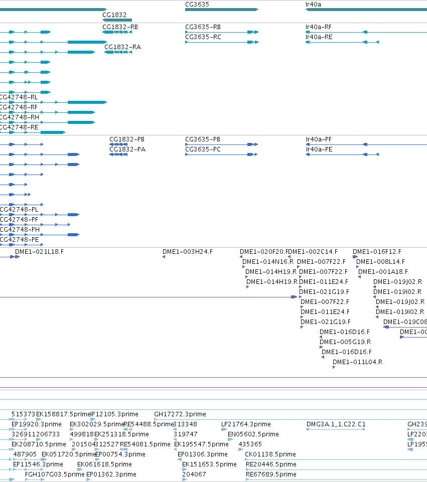Click EST EK302029.5prime
The width and height of the screenshot is (427, 482).
coord(97,424)
